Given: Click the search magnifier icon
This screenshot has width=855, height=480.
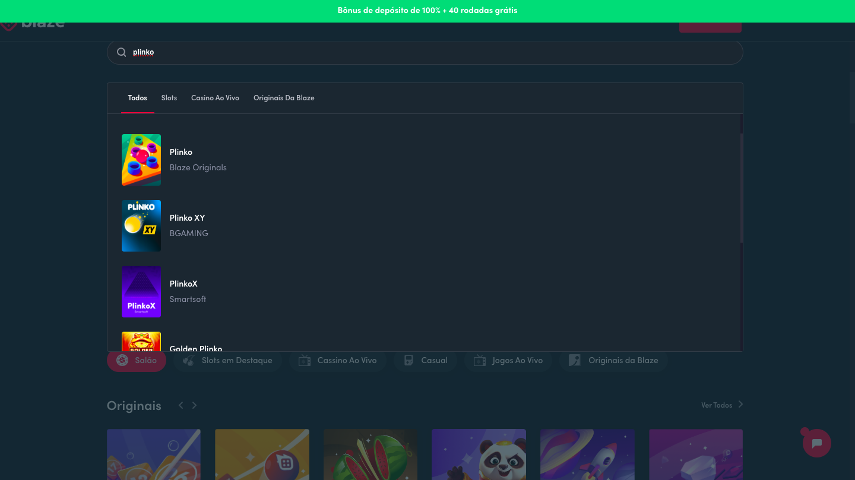Looking at the screenshot, I should point(121,52).
